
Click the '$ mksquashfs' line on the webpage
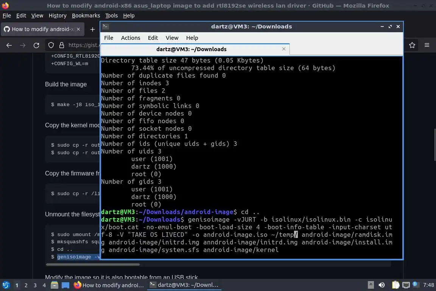(75, 242)
